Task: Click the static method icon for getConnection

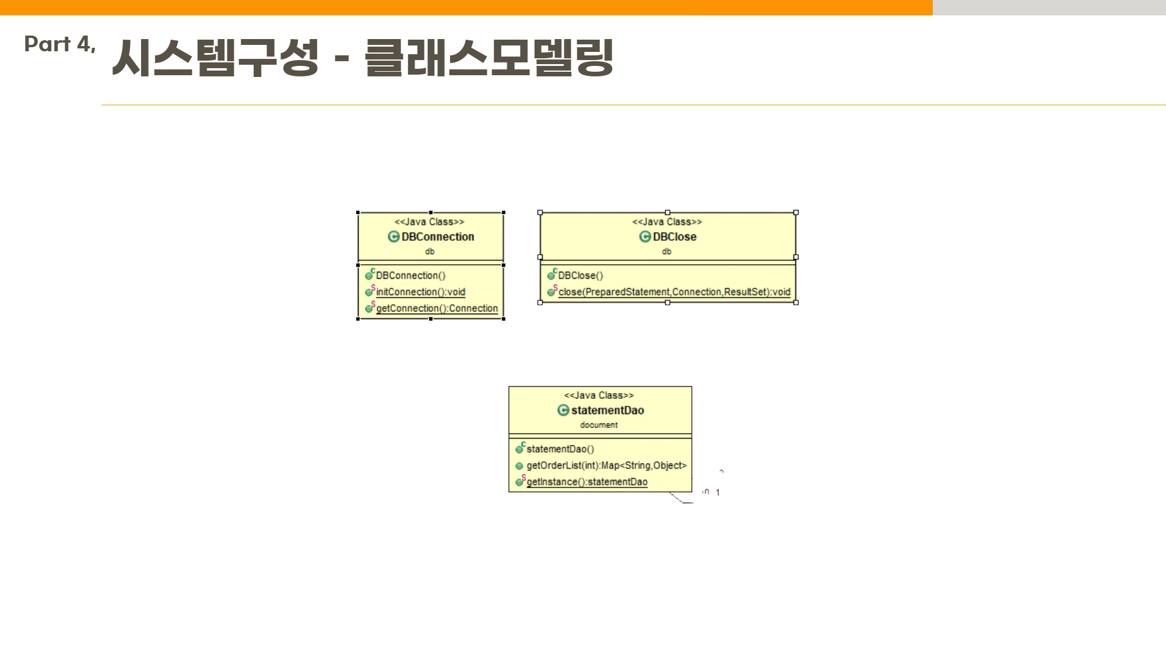Action: pos(370,308)
